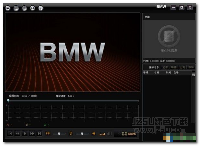Click the 地图 map panel title
The width and height of the screenshot is (200, 146).
(x=147, y=17)
